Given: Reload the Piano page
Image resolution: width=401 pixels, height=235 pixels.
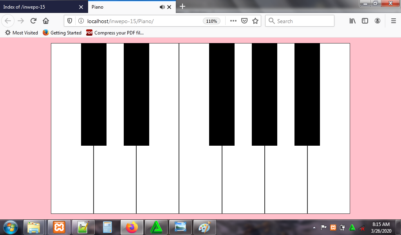Looking at the screenshot, I should (33, 21).
